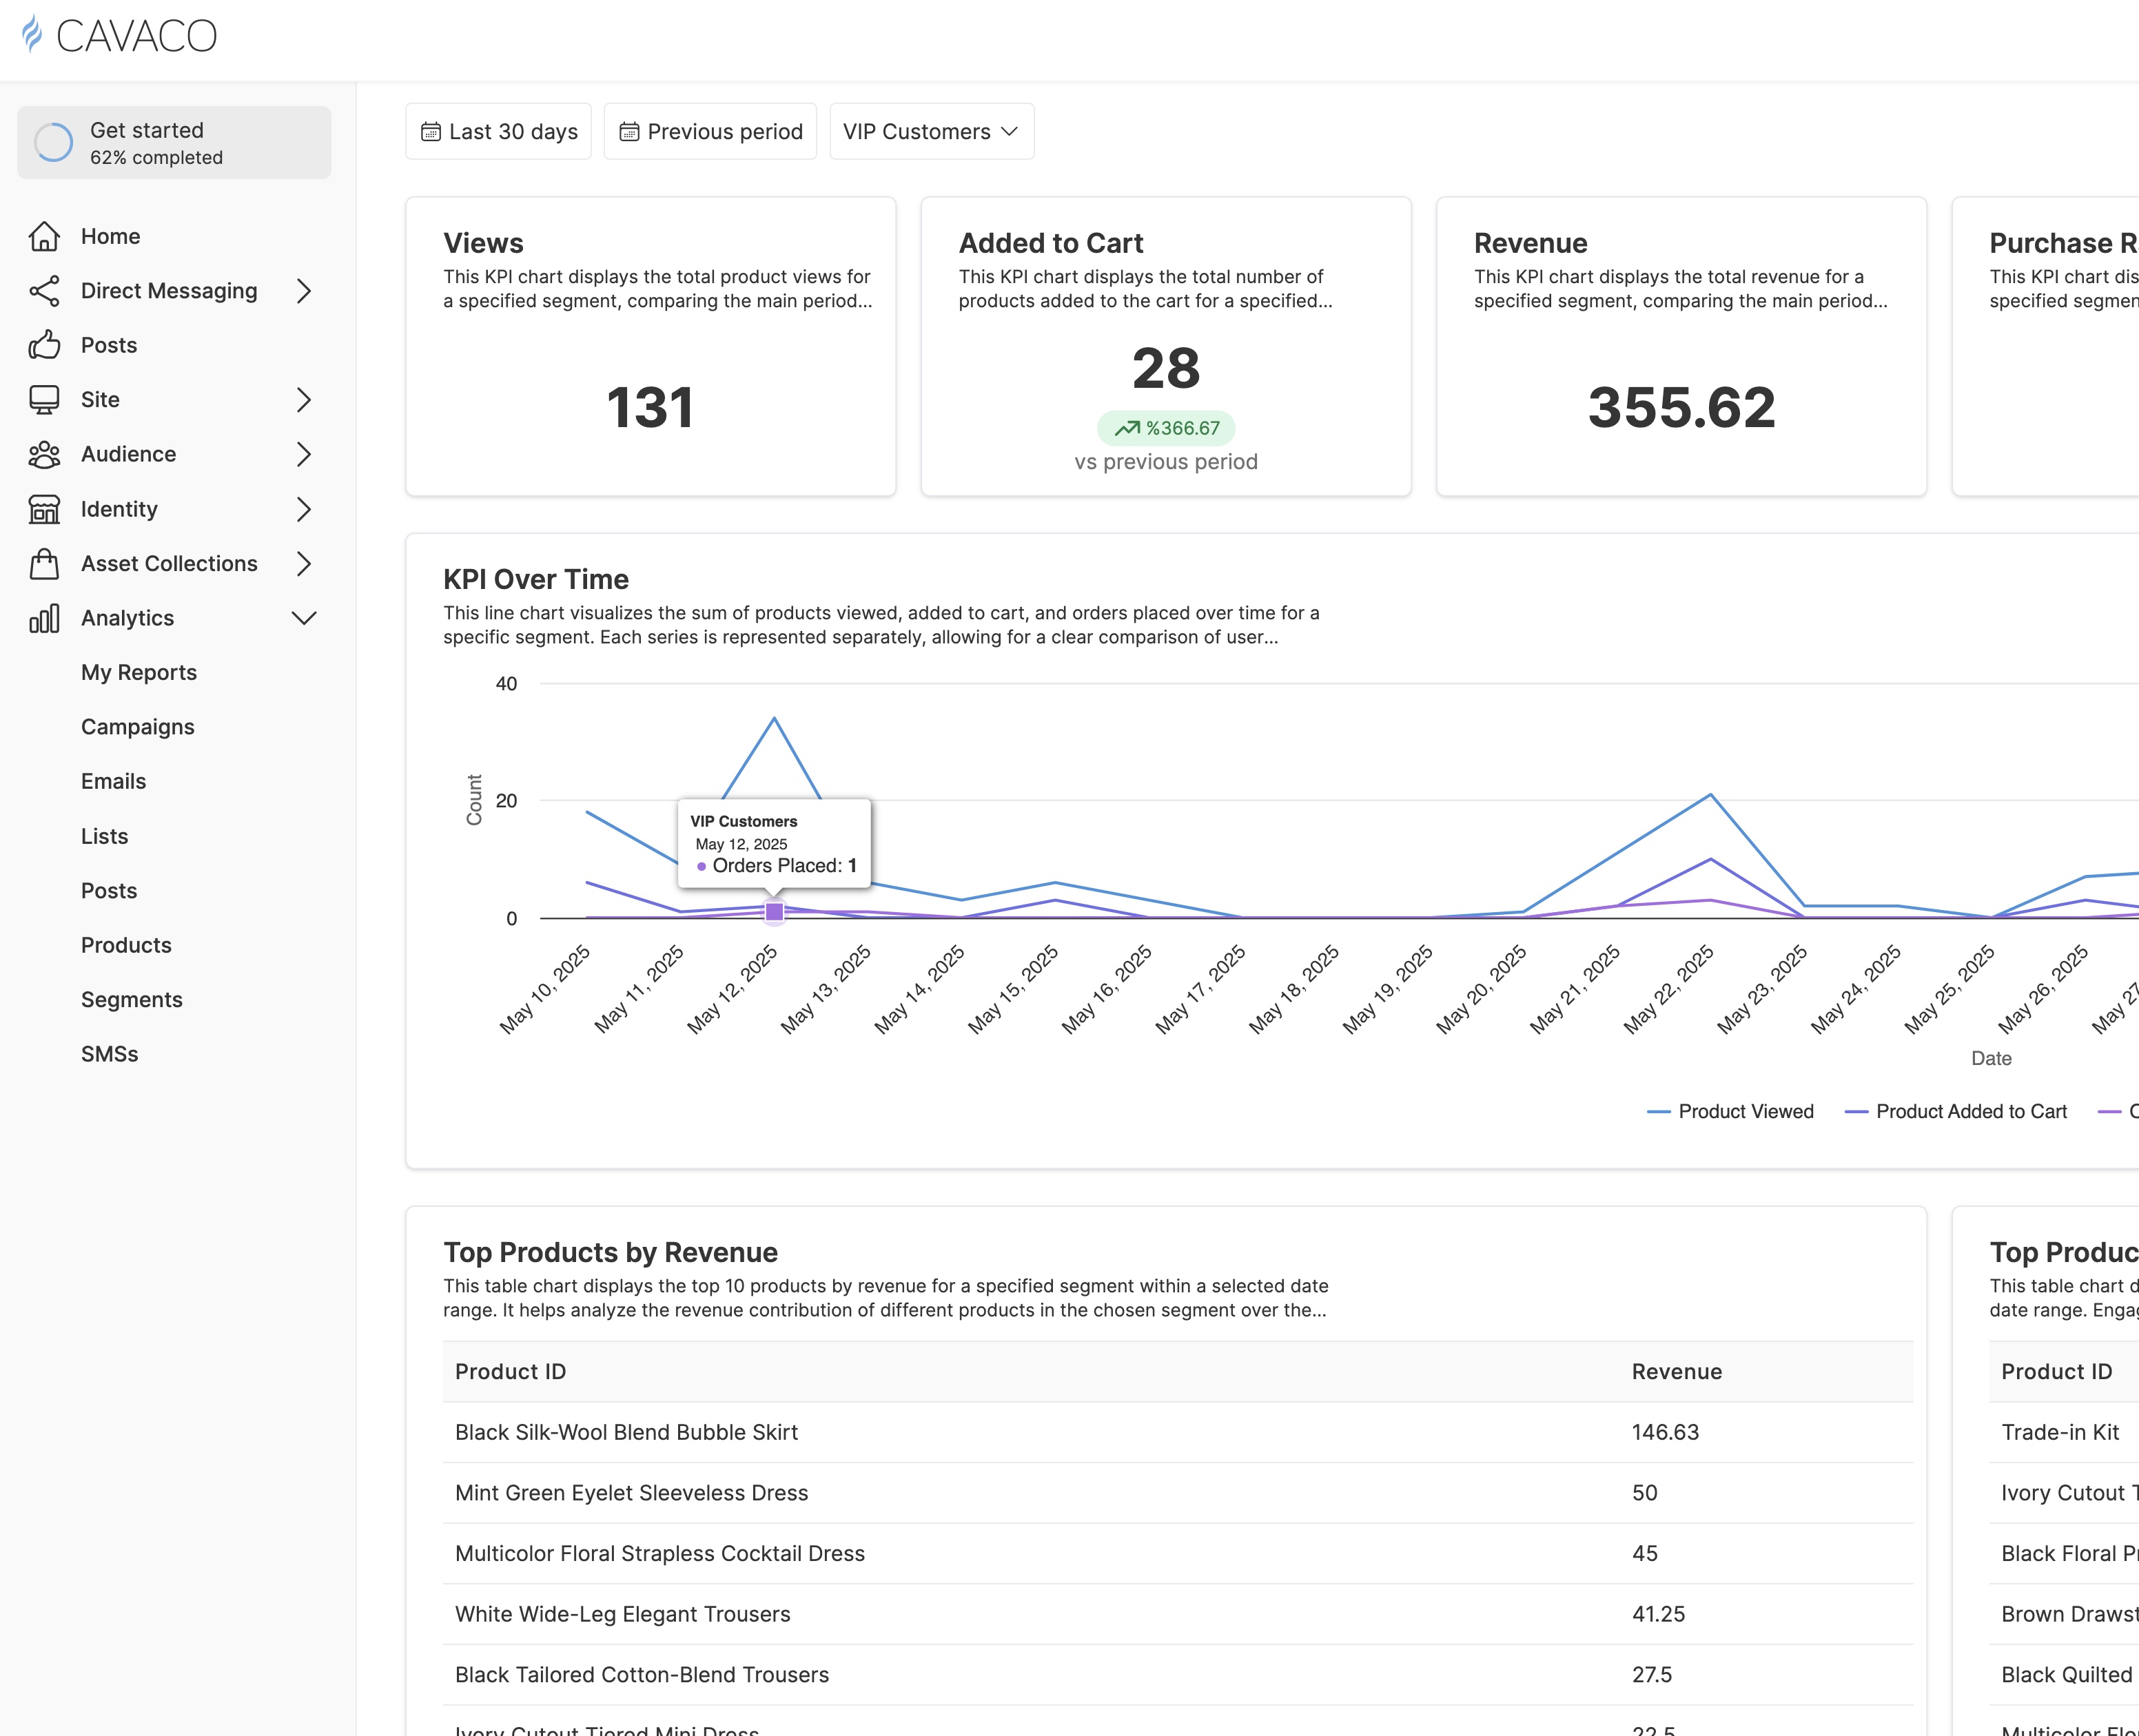Expand the Direct Messaging submenu chevron

coord(304,291)
